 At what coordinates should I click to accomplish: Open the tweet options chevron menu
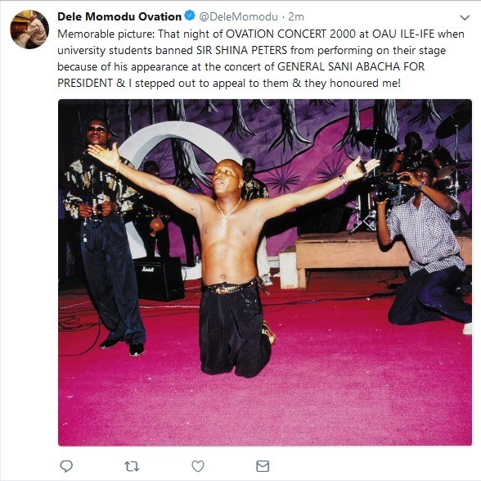pos(465,17)
